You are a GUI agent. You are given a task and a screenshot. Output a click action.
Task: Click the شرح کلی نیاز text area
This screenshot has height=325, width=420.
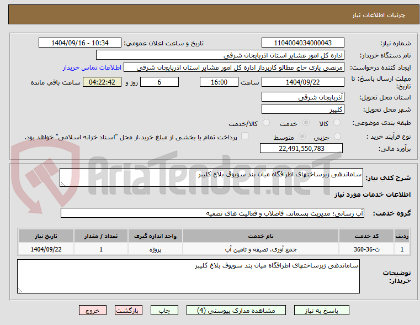(x=211, y=177)
